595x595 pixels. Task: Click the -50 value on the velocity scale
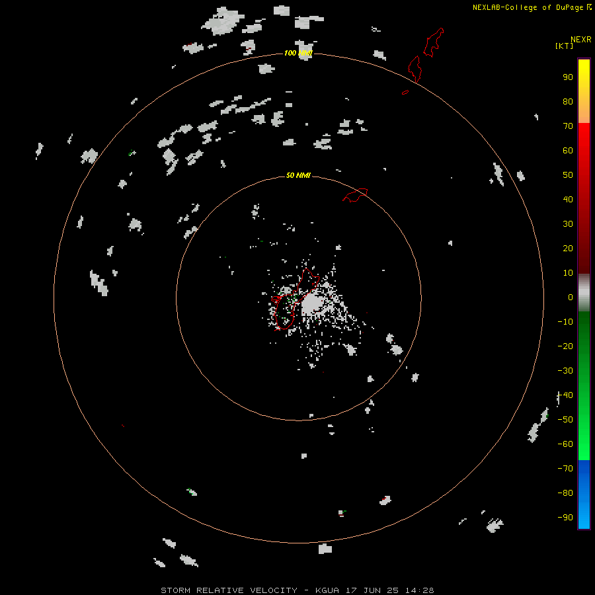pos(565,420)
